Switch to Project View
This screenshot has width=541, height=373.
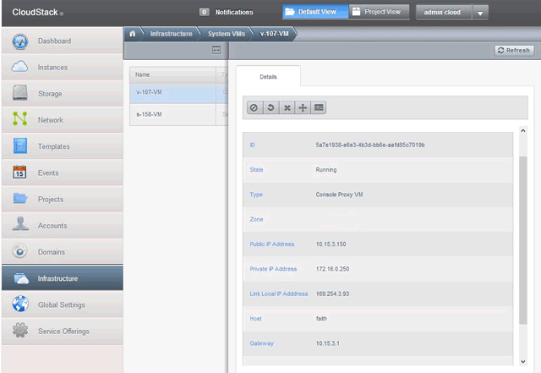pyautogui.click(x=379, y=12)
